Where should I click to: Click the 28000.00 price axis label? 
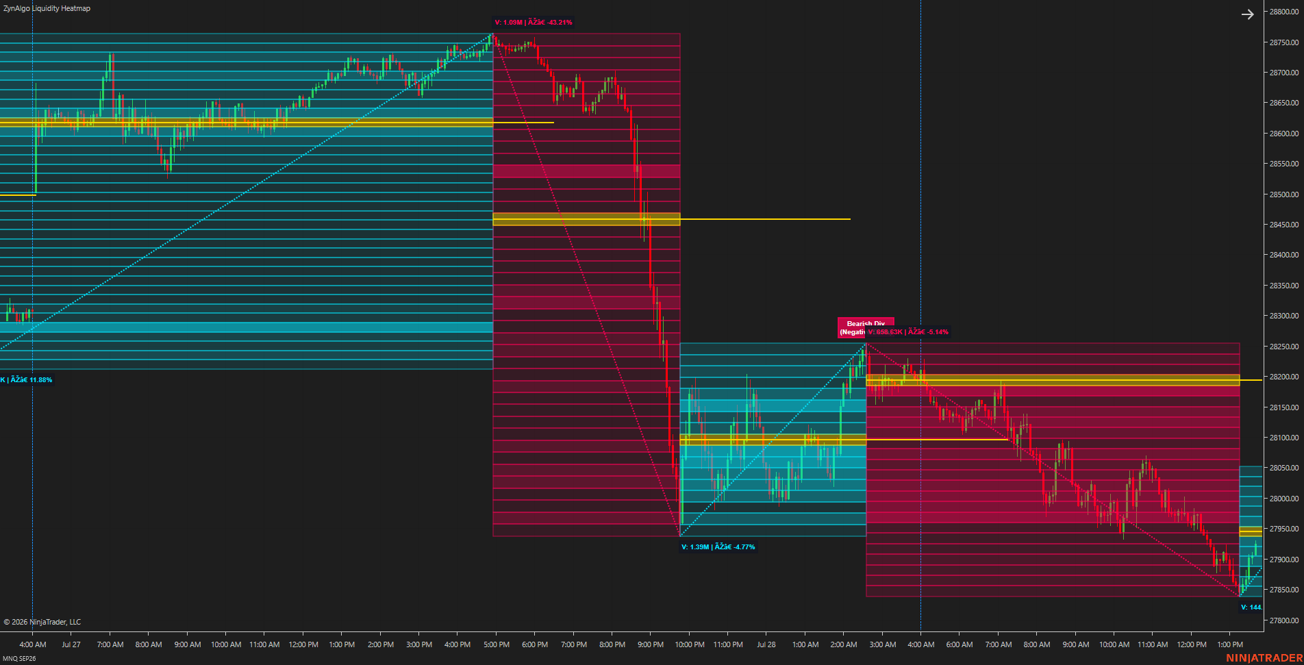[1284, 499]
